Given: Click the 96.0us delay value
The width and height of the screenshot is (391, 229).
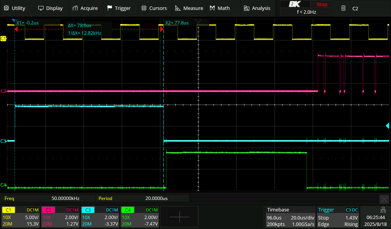Looking at the screenshot, I should 274,218.
